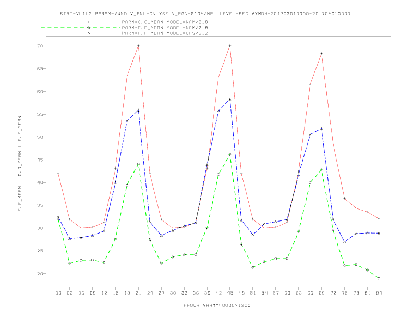Click the y-axis tick label 55

[40, 114]
